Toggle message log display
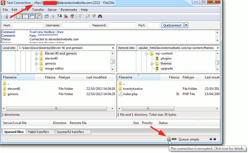Viewport: 248px width, 153px height. click(x=19, y=16)
